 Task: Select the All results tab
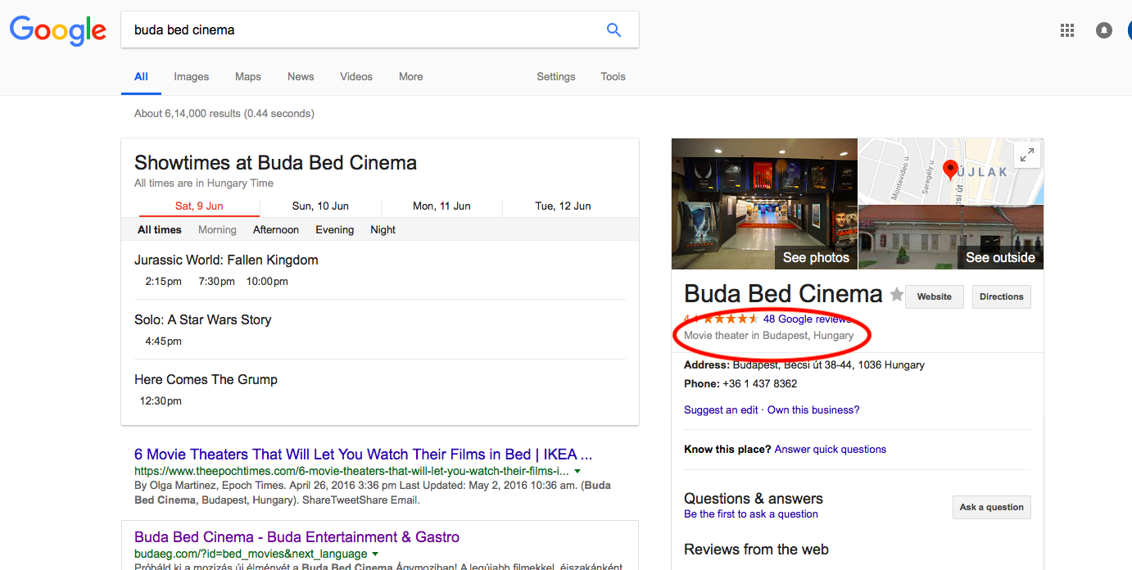141,76
